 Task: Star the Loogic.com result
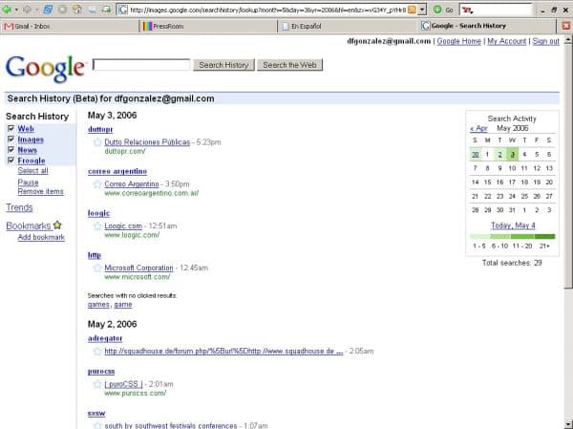pyautogui.click(x=97, y=226)
